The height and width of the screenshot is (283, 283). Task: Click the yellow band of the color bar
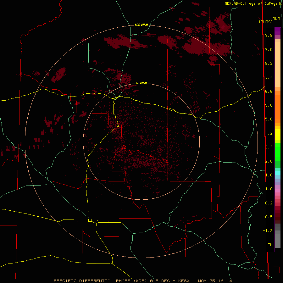pyautogui.click(x=278, y=135)
